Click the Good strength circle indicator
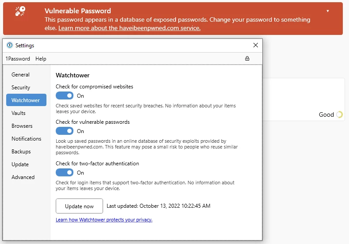The width and height of the screenshot is (349, 244). coord(339,114)
